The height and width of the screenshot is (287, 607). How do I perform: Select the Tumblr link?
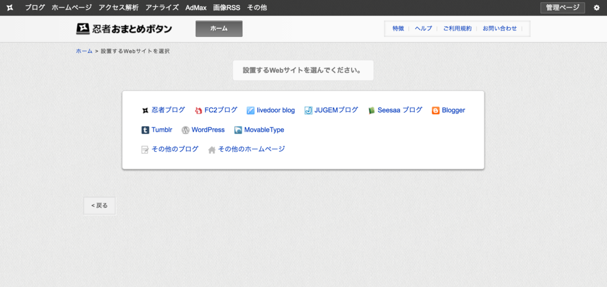[162, 130]
